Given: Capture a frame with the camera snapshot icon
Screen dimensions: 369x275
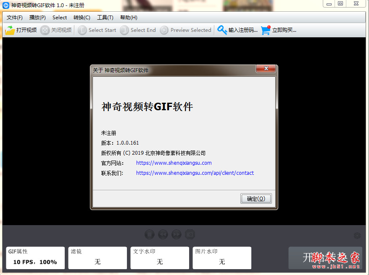Looking at the screenshot, I should click(189, 234).
